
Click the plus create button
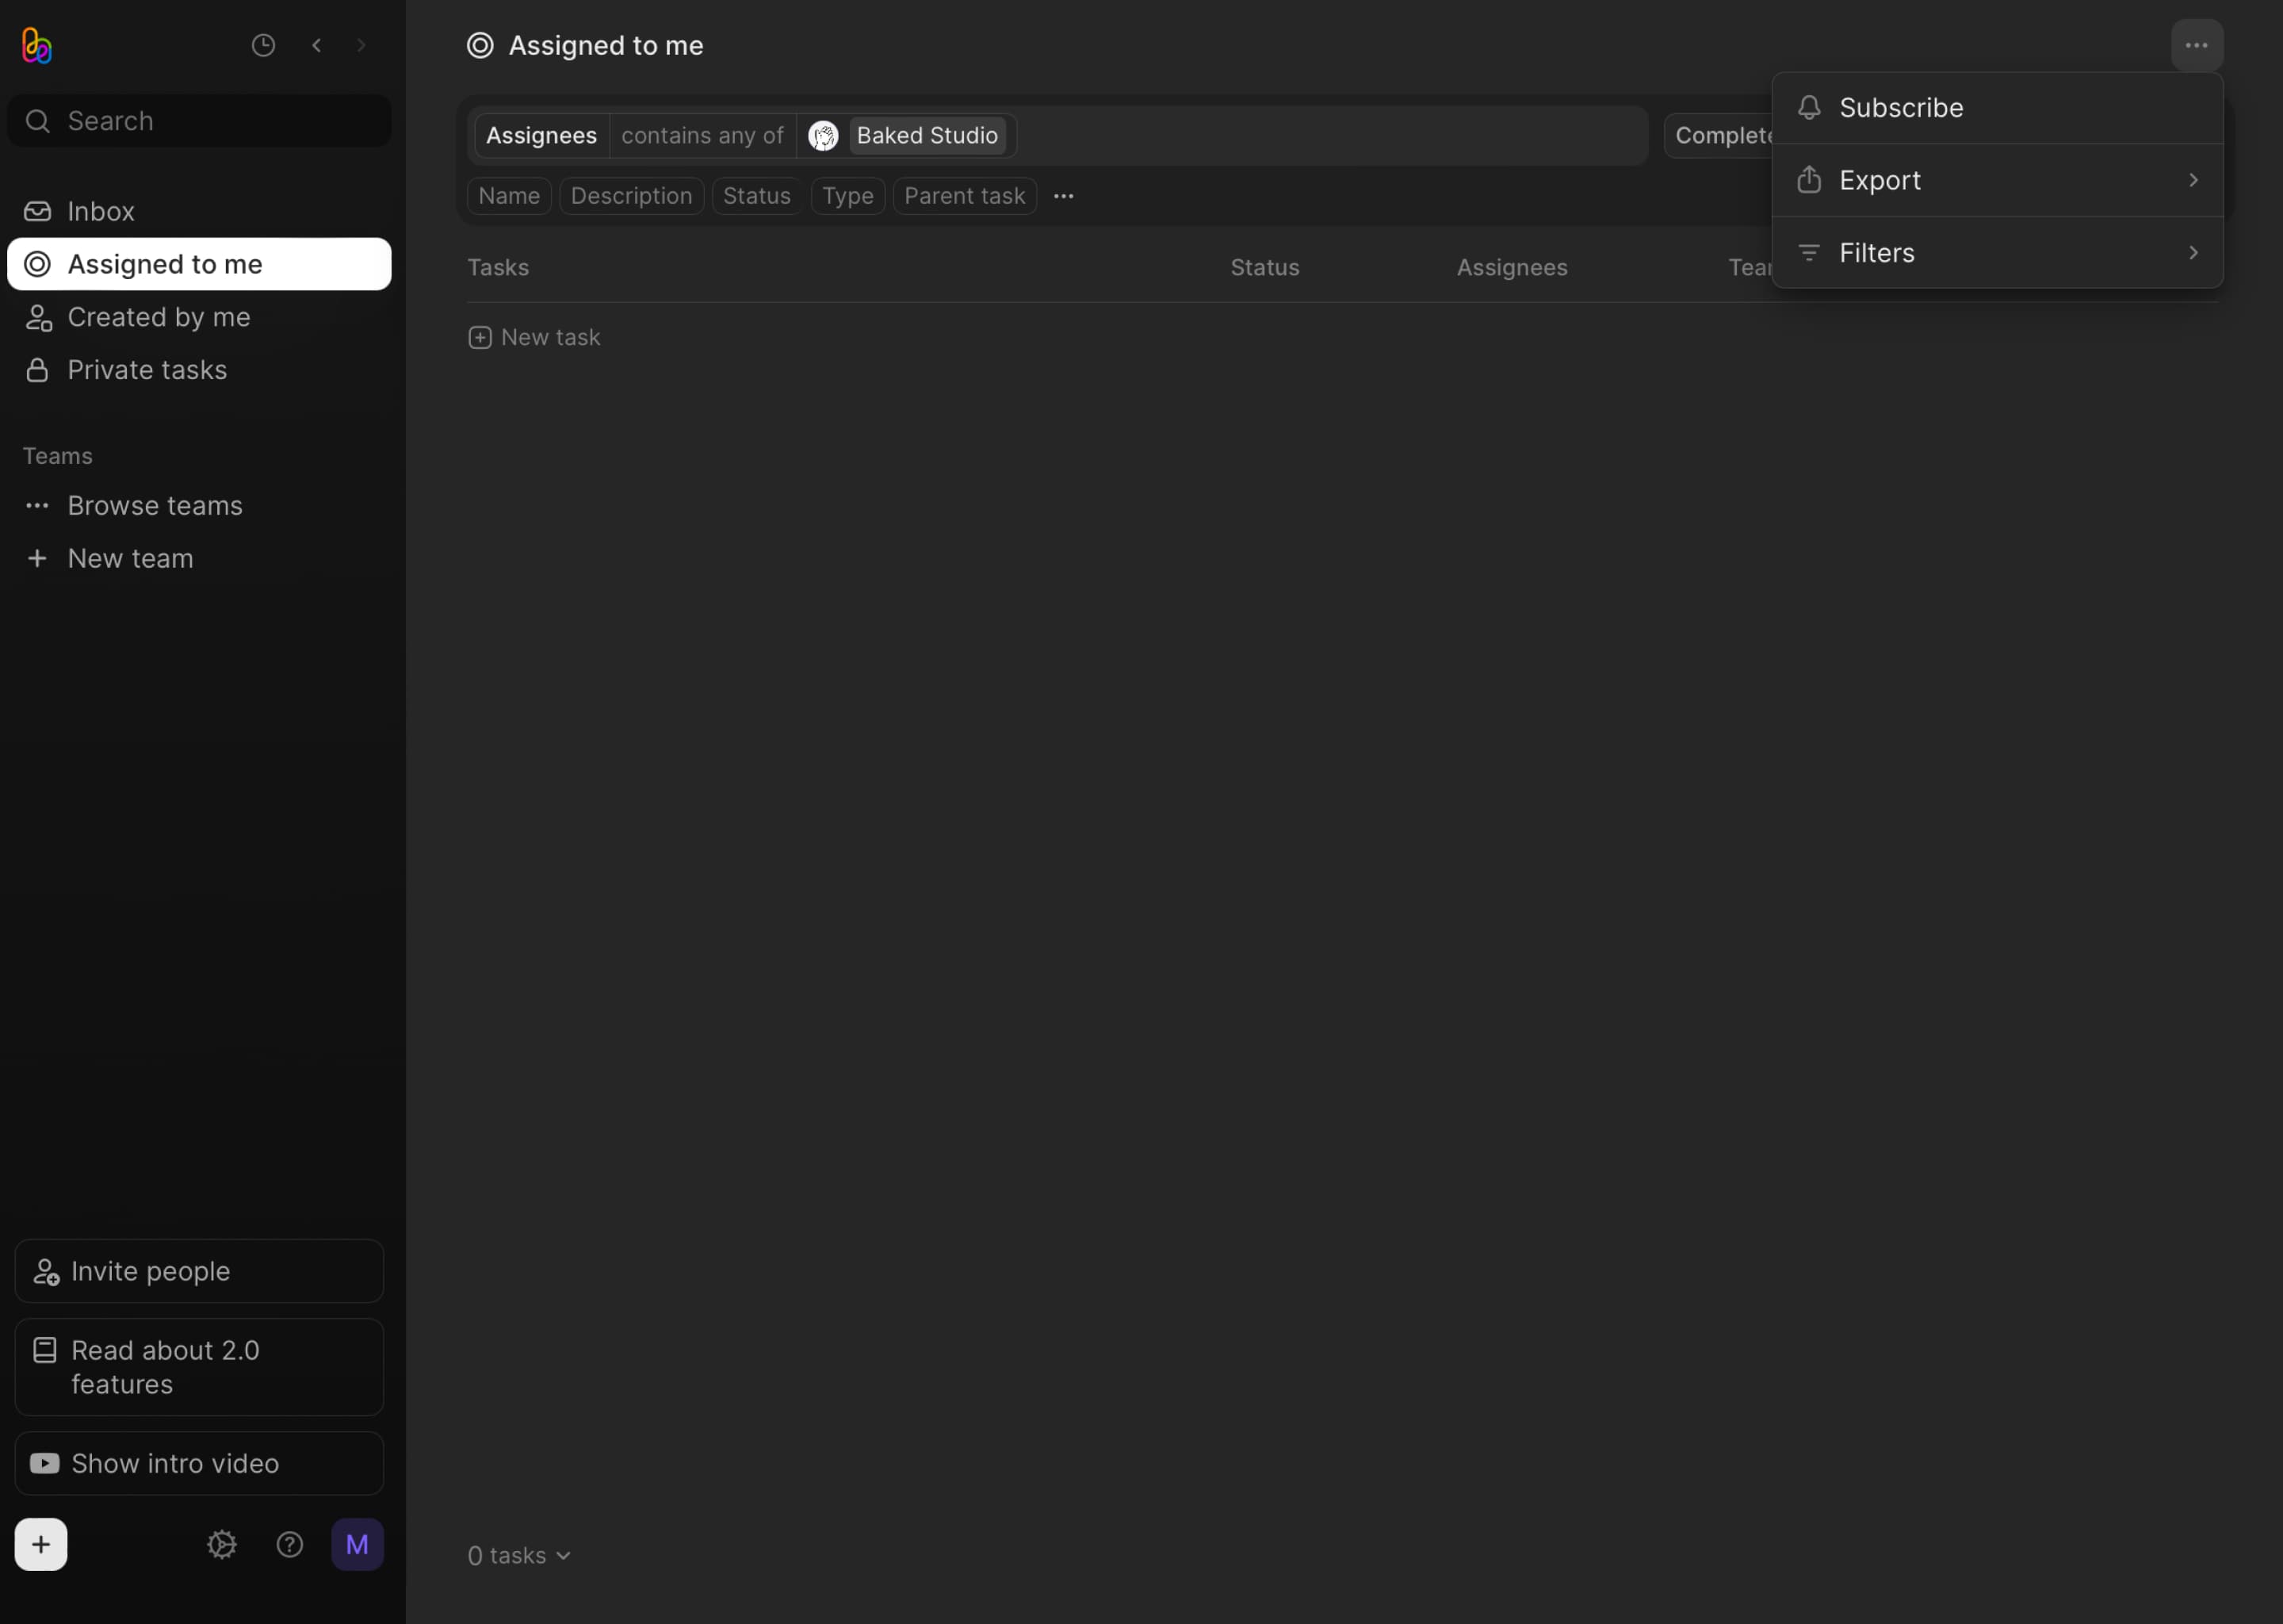coord(41,1544)
